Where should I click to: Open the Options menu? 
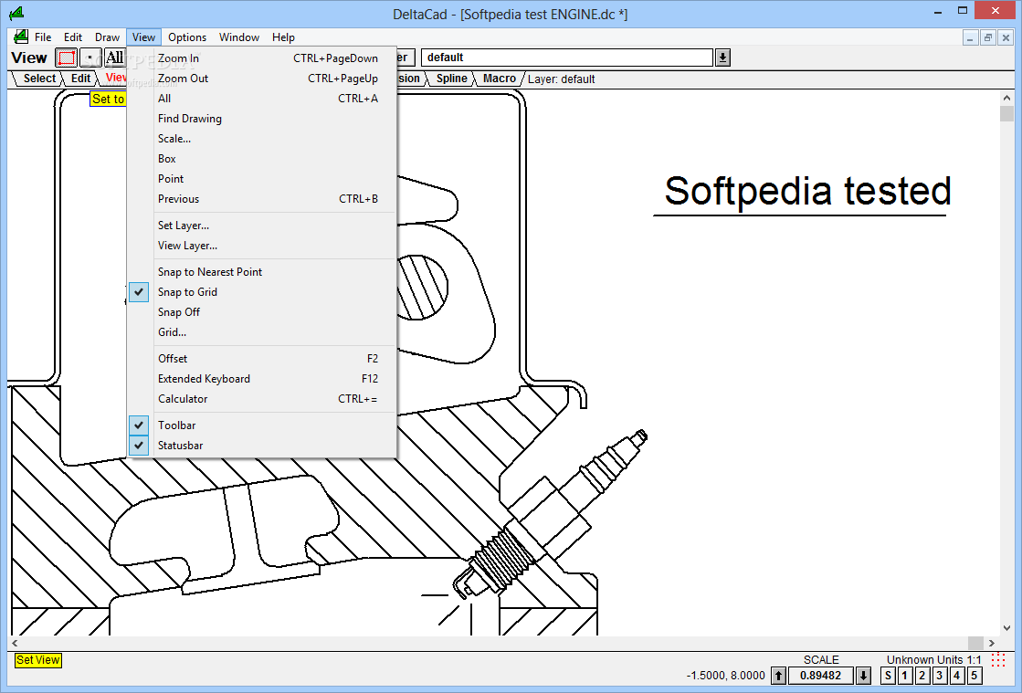187,37
